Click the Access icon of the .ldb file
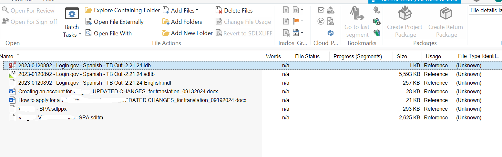502x157 pixels. point(12,65)
